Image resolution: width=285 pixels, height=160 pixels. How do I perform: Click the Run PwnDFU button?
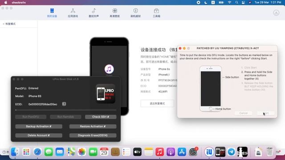coord(31,117)
